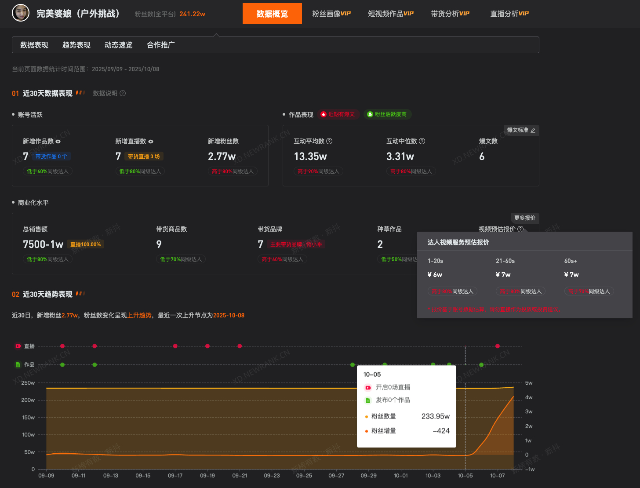The height and width of the screenshot is (488, 640).
Task: Go to the 合作推广 section
Action: pos(161,45)
